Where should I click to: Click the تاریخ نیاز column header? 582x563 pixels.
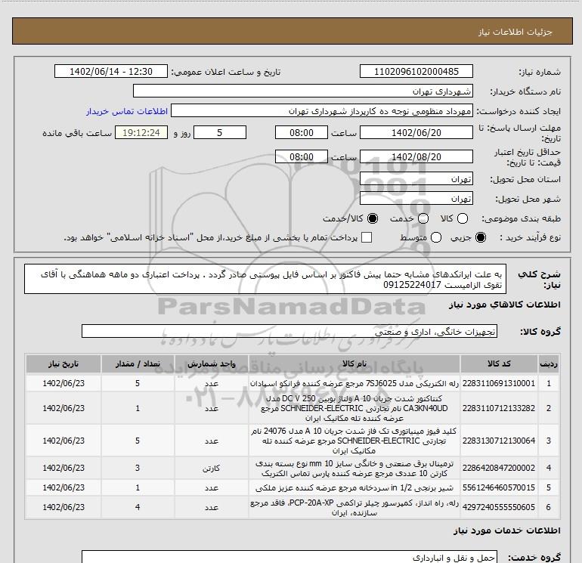[63, 363]
